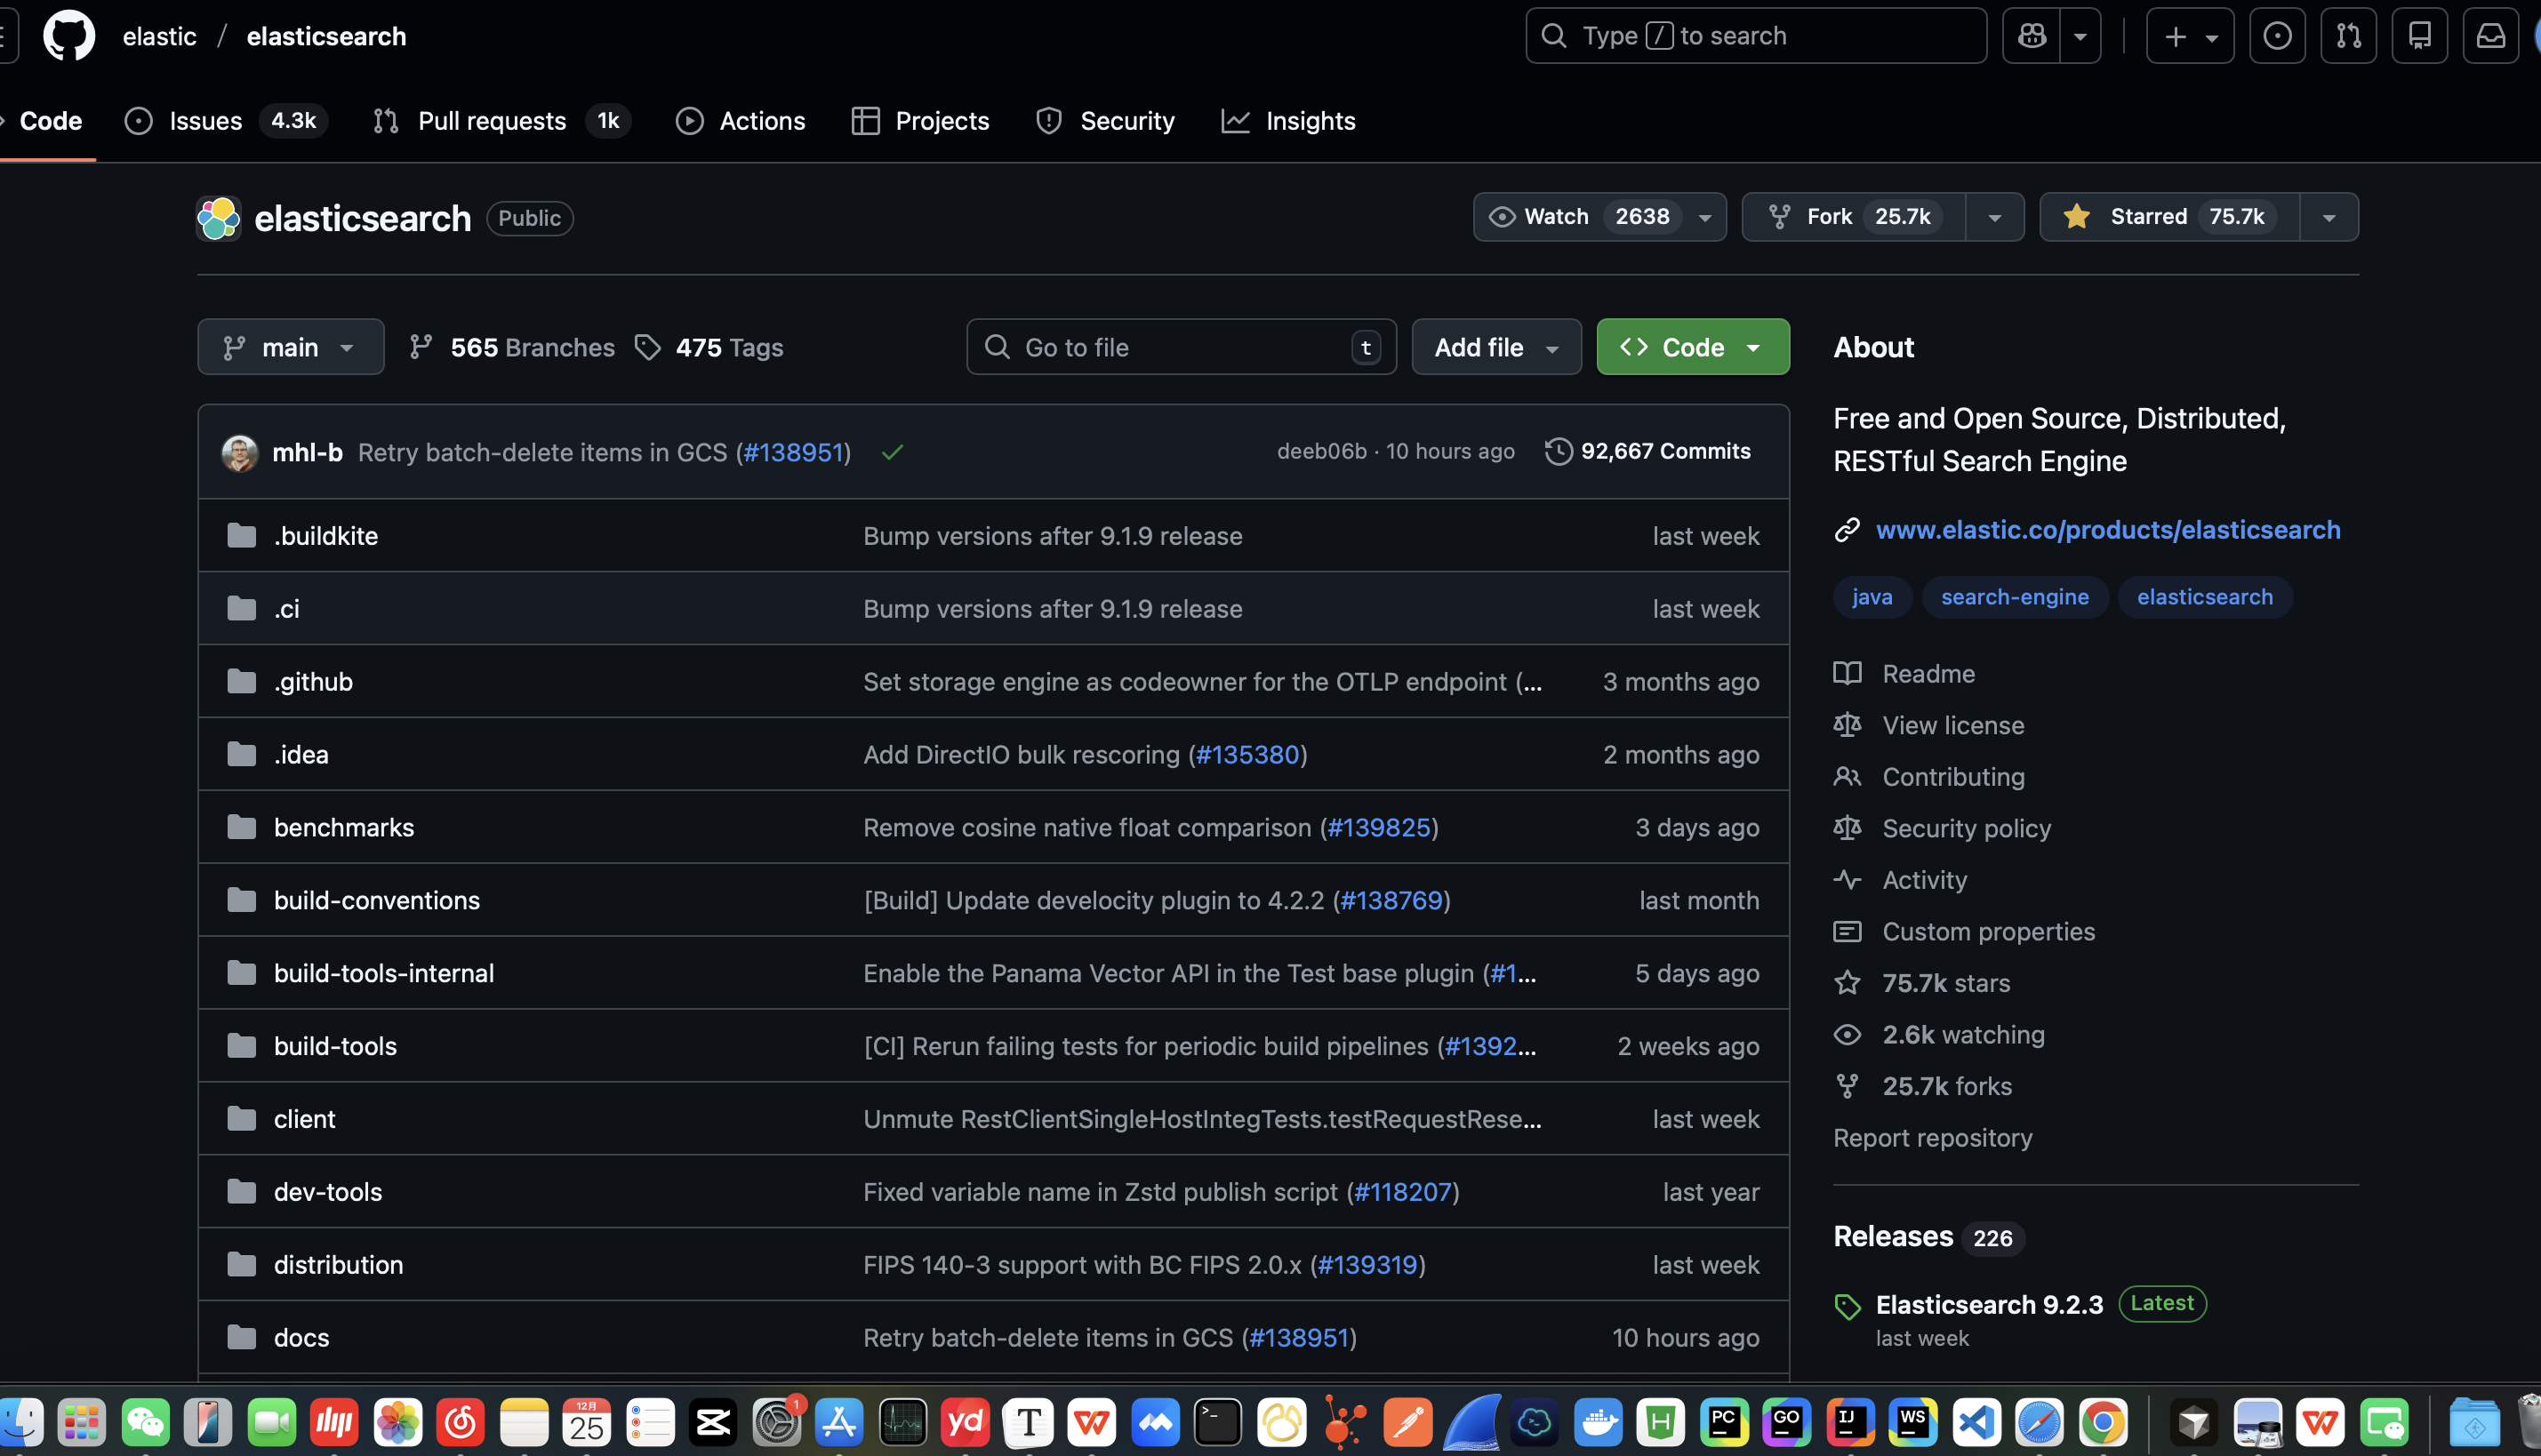Expand the Add file dropdown
The width and height of the screenshot is (2541, 1456).
1495,347
